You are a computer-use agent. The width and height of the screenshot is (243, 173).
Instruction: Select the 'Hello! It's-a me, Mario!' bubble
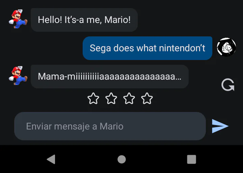84,20
